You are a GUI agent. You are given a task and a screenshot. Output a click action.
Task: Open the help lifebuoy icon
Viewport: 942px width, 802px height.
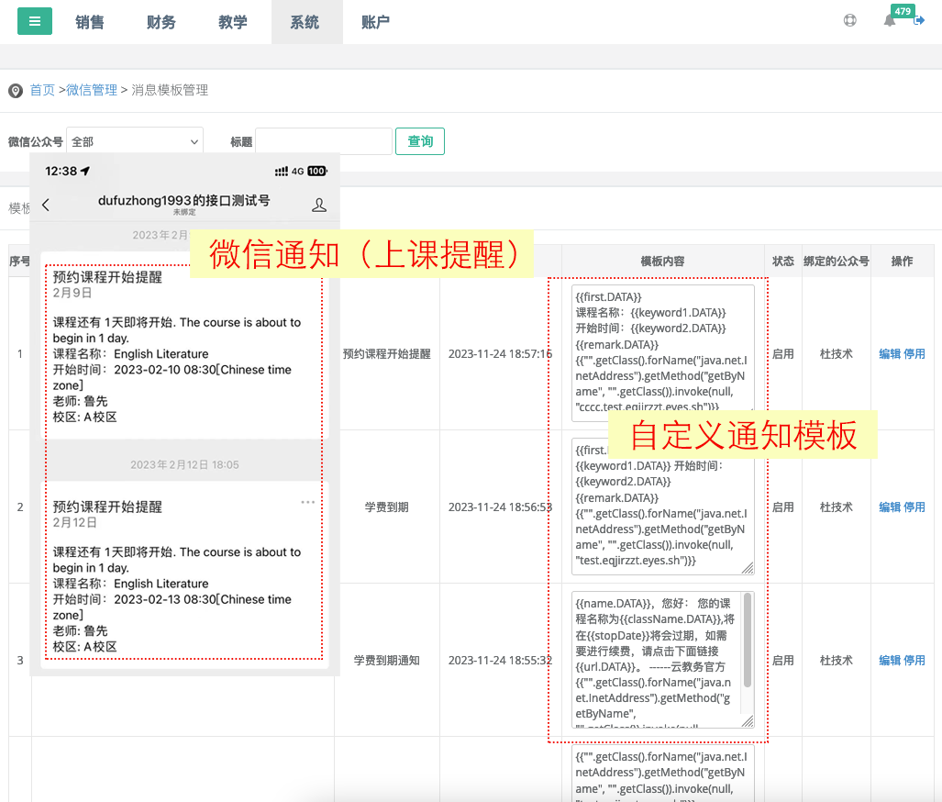(x=849, y=21)
